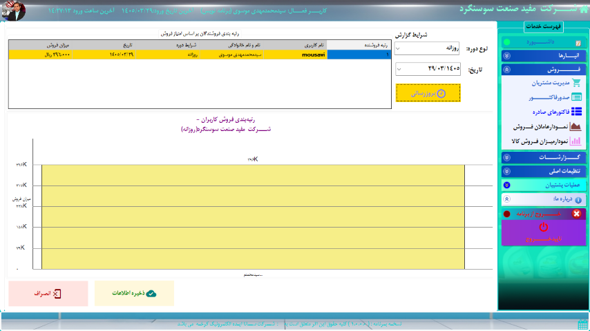This screenshot has height=331, width=590.
Task: Open sales agents area chart icon
Action: (575, 126)
